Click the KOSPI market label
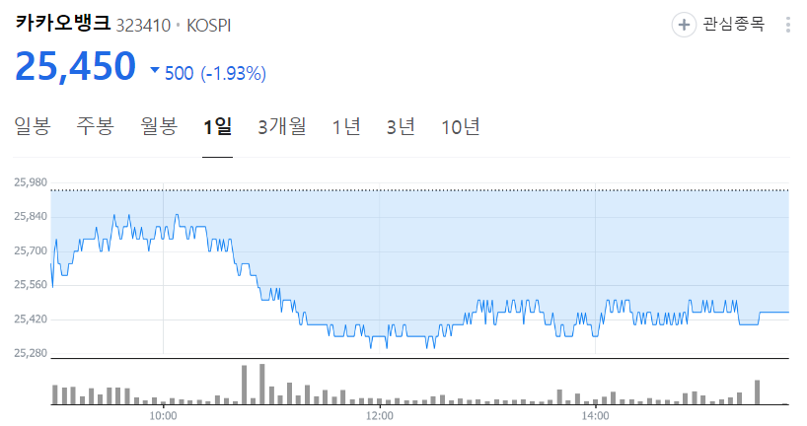This screenshot has width=807, height=426. pyautogui.click(x=208, y=26)
